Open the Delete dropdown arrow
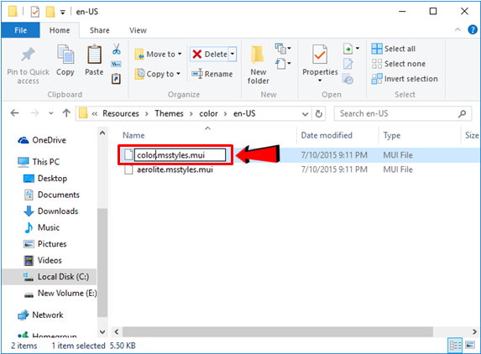Viewport: 481px width, 354px height. 233,55
